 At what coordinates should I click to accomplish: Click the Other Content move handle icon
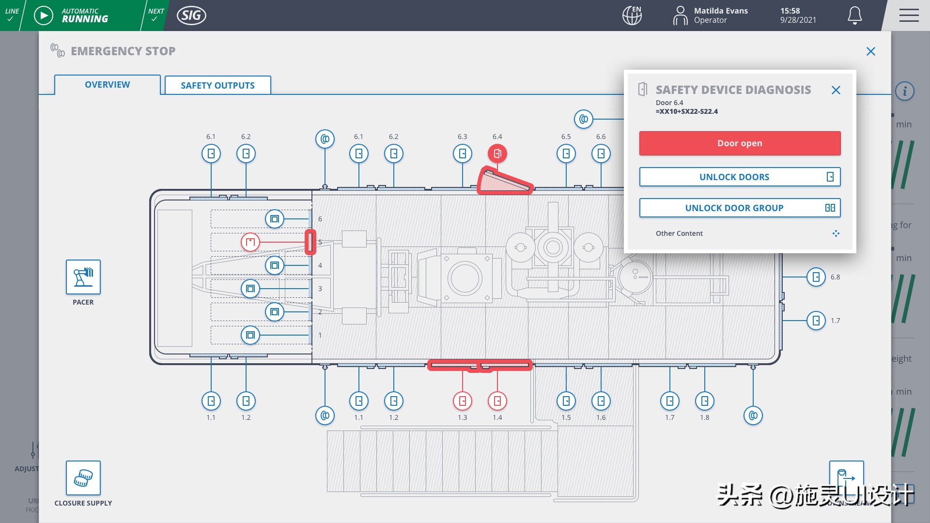pos(836,233)
